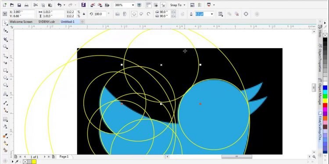The height and width of the screenshot is (164, 329).
Task: Expand the undo history arrow
Action: coord(64,5)
